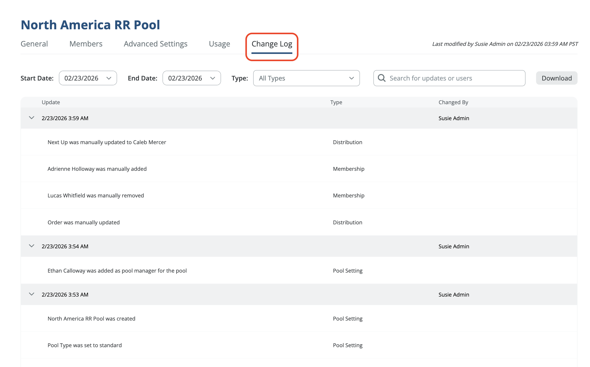Collapse the 3:53 AM change group
This screenshot has width=590, height=367.
tap(32, 294)
